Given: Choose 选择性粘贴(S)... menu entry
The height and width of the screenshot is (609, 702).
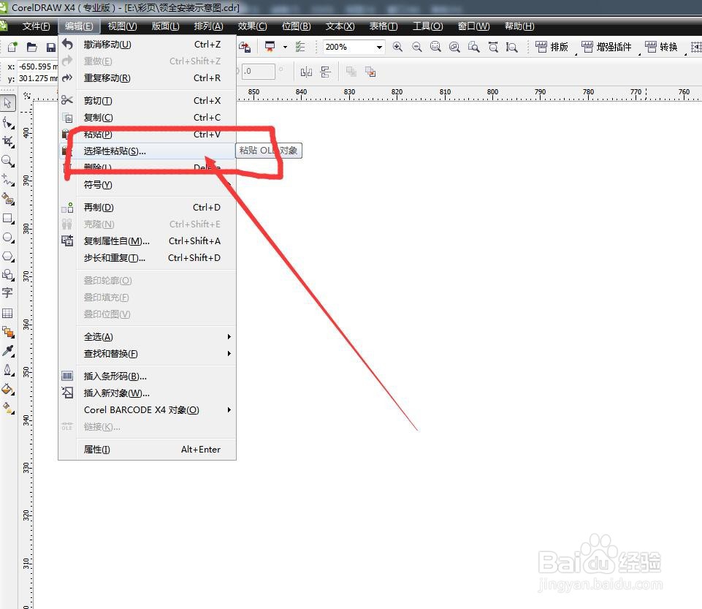Looking at the screenshot, I should [148, 151].
